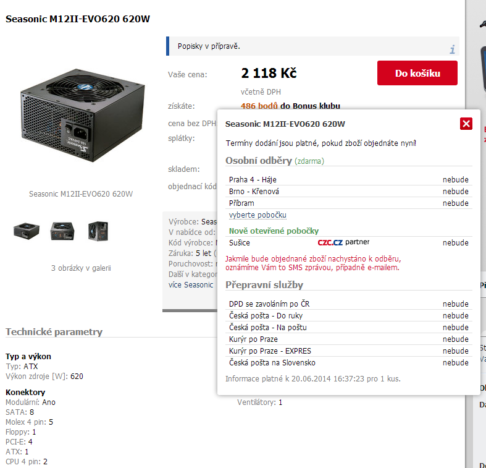
Task: Select the third gallery thumbnail
Action: coord(98,231)
